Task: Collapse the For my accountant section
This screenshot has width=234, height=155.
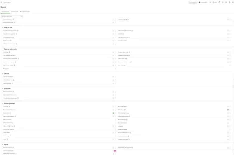Action: [3, 103]
